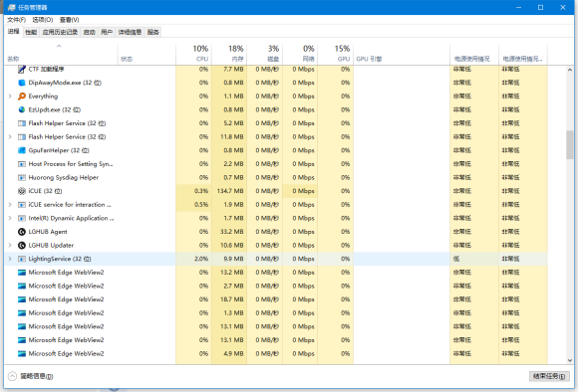The image size is (578, 392).
Task: Expand the Intel(R) Dynamic Application group
Action: pyautogui.click(x=10, y=218)
